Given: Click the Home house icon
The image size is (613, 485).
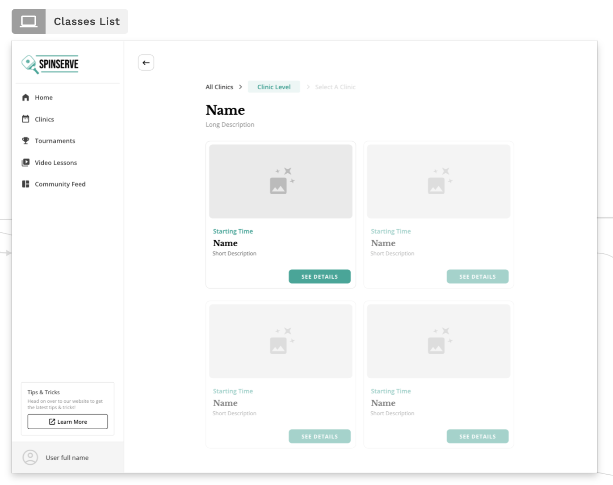Looking at the screenshot, I should click(x=25, y=97).
